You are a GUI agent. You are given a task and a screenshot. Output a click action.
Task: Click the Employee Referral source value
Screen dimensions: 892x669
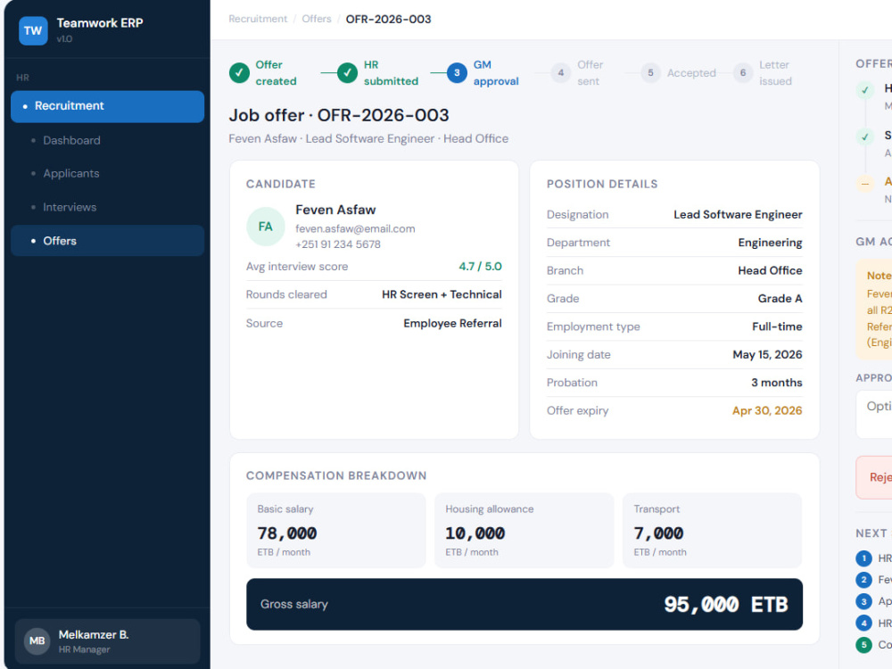pos(452,323)
